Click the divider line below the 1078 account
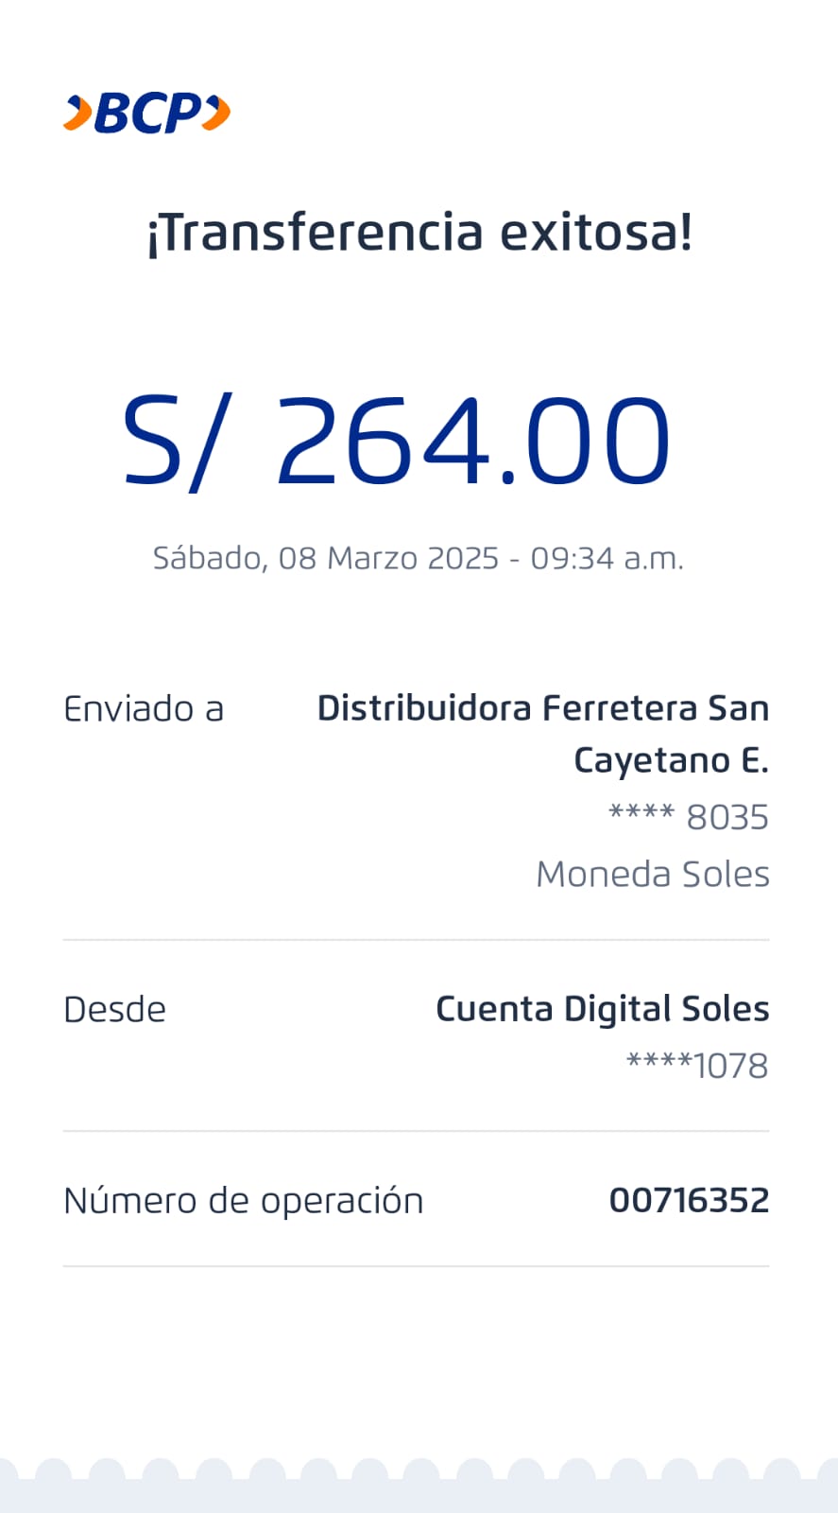This screenshot has width=838, height=1513. point(416,1131)
